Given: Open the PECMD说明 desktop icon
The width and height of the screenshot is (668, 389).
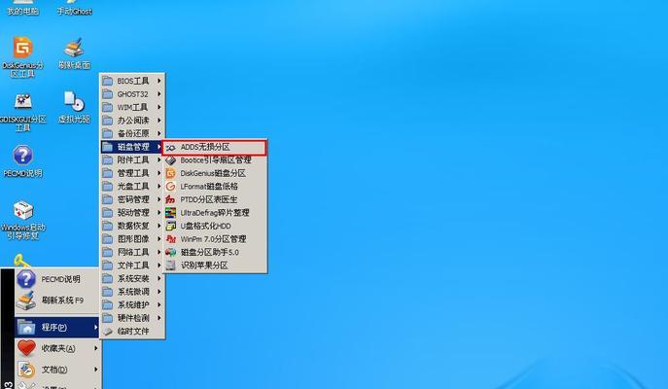Looking at the screenshot, I should (x=22, y=156).
